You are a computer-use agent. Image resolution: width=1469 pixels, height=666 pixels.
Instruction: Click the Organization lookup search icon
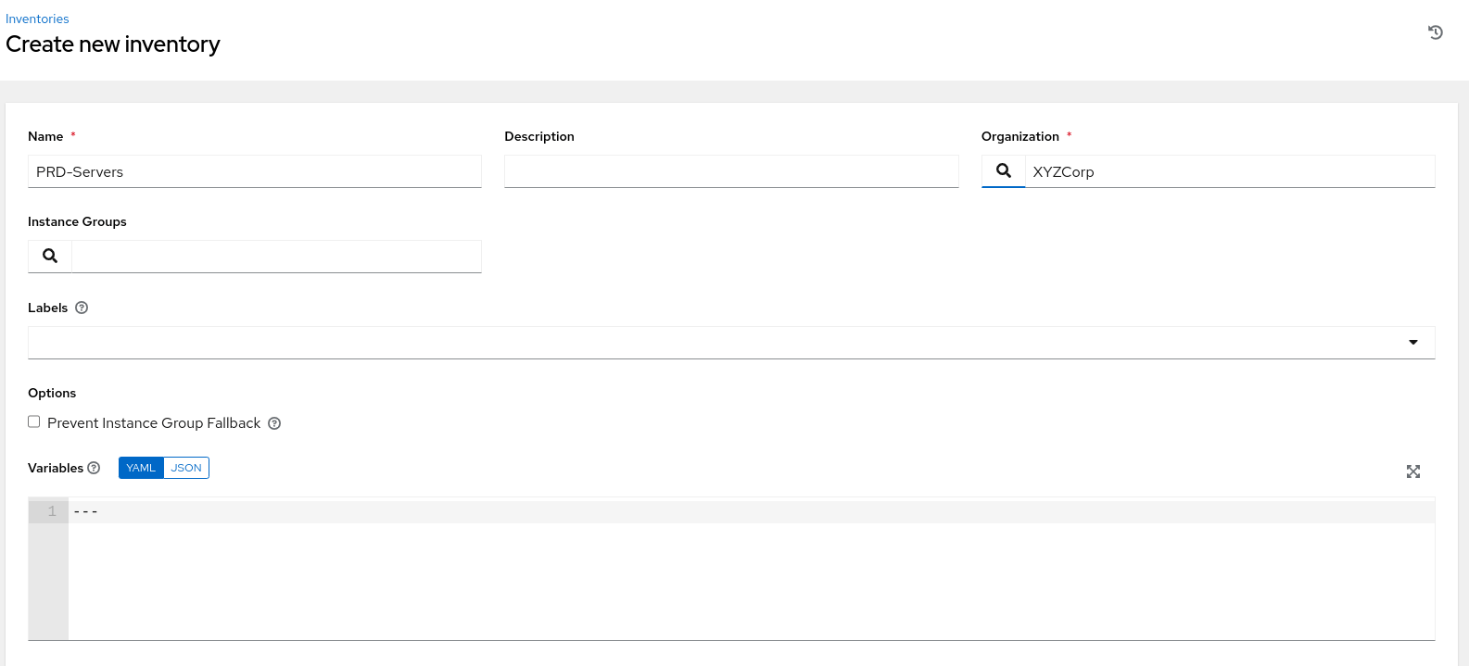click(x=1003, y=171)
